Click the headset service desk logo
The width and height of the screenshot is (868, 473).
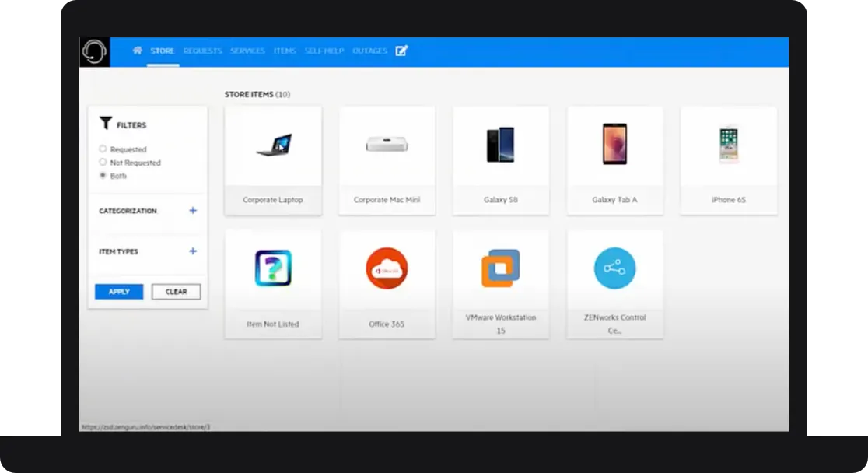coord(95,52)
